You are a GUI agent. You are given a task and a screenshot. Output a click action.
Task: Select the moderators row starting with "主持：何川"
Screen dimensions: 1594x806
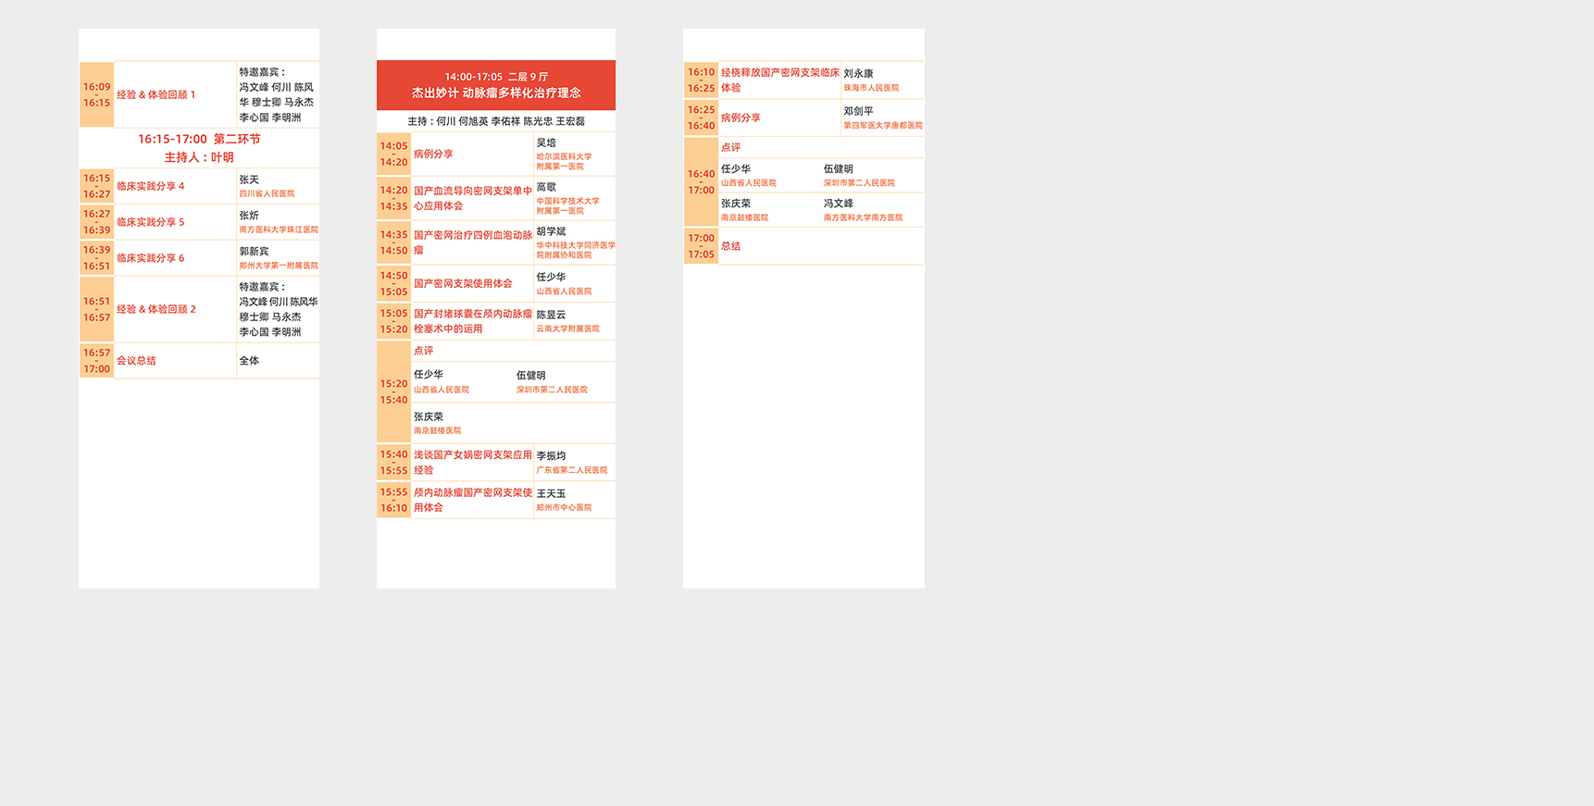click(496, 121)
